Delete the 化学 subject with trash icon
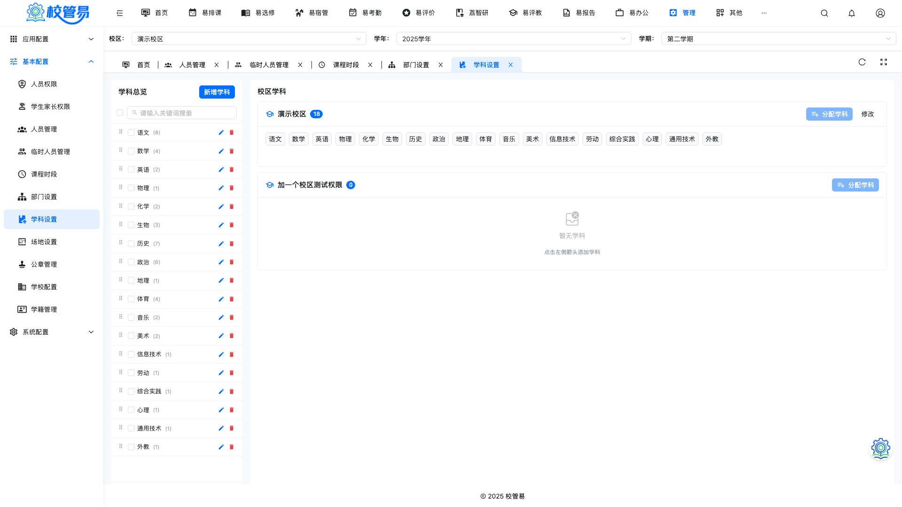 (x=232, y=207)
